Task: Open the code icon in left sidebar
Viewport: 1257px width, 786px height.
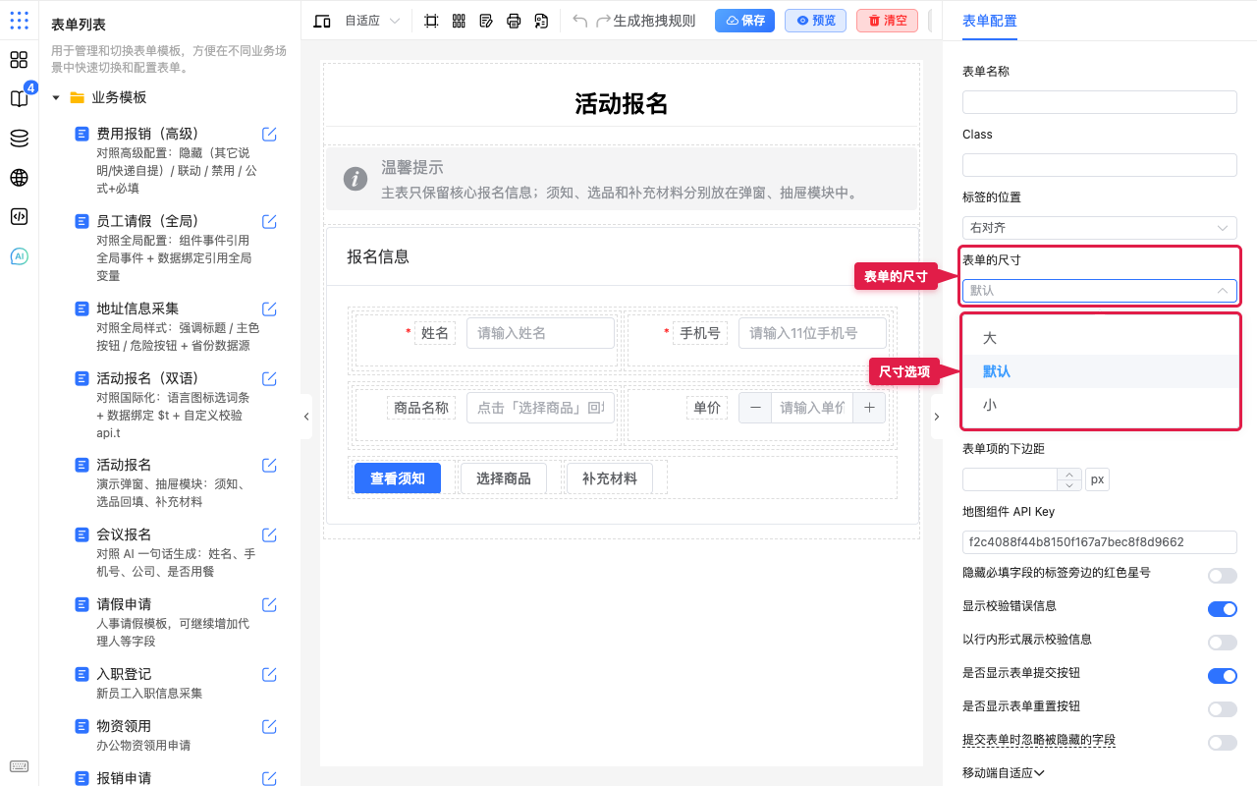Action: click(x=19, y=217)
